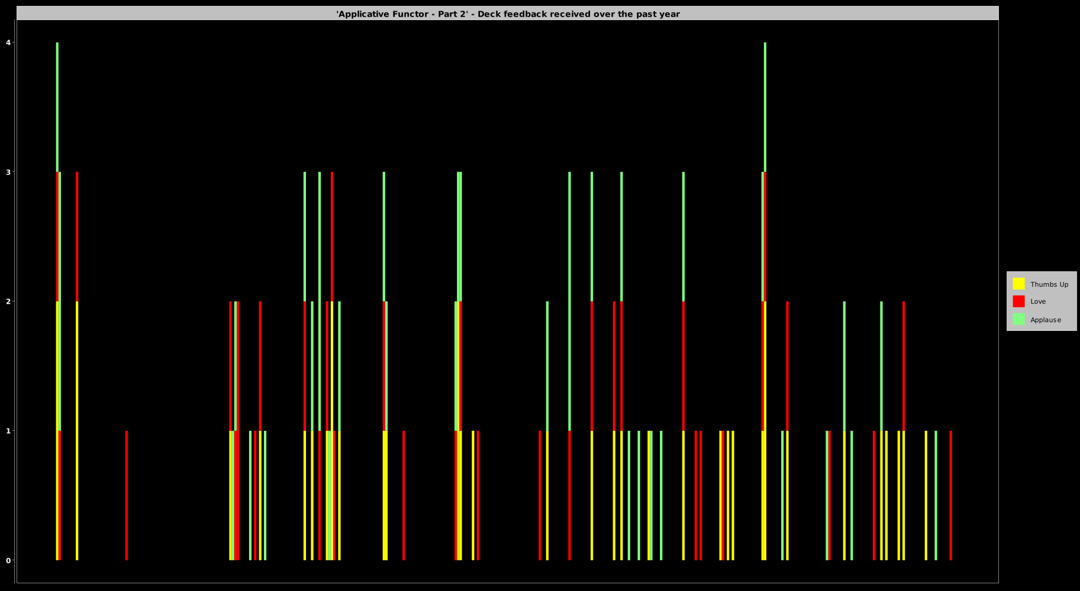1080x591 pixels.
Task: Click the y-axis label 1
Action: [x=8, y=431]
